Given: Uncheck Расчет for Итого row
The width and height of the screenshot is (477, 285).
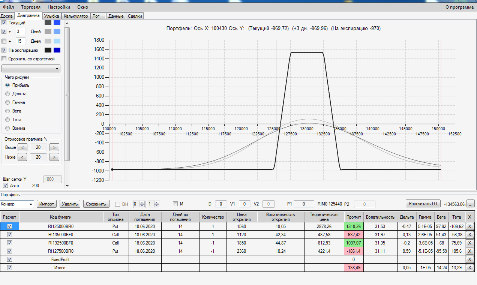Looking at the screenshot, I should click(x=10, y=268).
